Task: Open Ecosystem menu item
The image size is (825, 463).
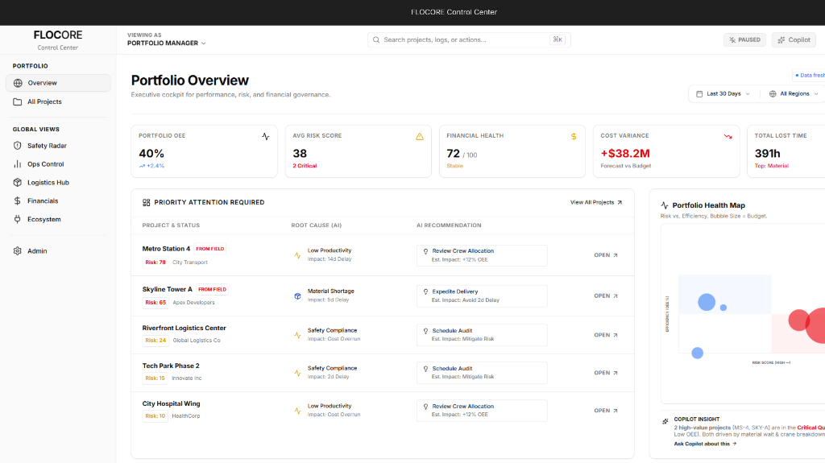Action: 58,219
